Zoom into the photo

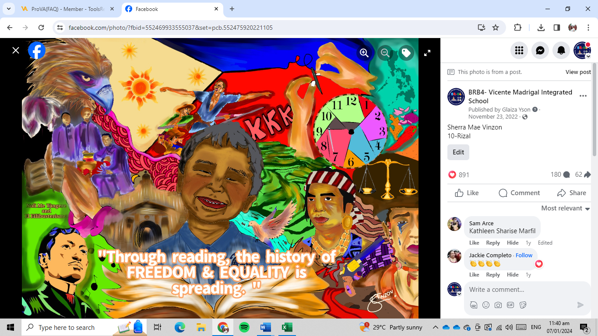click(364, 52)
